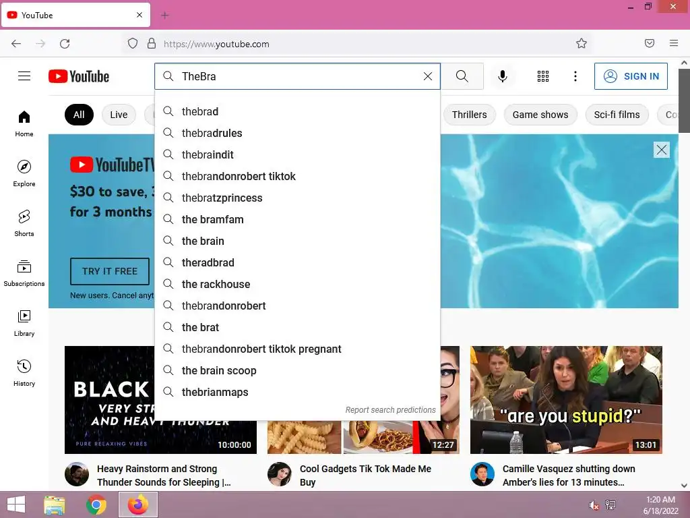Launch Chrome from the taskbar
The height and width of the screenshot is (518, 690).
point(96,505)
